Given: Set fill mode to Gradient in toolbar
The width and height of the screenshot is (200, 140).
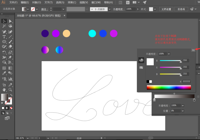Looking at the screenshot, I should (7, 108).
